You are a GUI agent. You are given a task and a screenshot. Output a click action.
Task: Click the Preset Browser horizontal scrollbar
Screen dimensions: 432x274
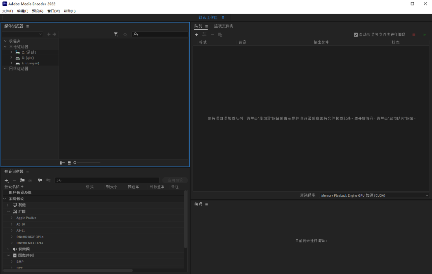click(x=68, y=270)
